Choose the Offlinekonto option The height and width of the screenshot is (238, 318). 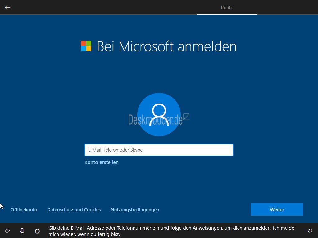point(24,210)
